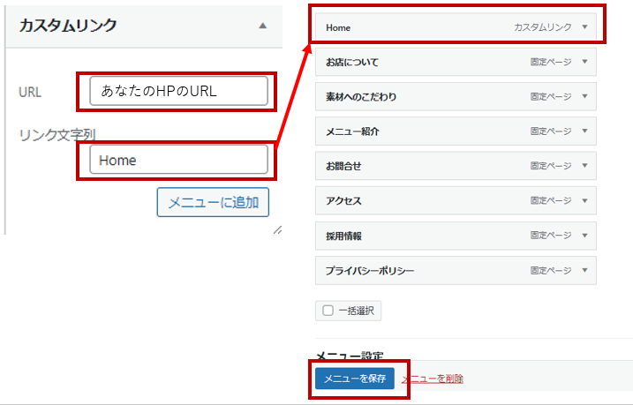Expand the お問合せ item arrow
Viewport: 633px width, 405px height.
point(584,166)
